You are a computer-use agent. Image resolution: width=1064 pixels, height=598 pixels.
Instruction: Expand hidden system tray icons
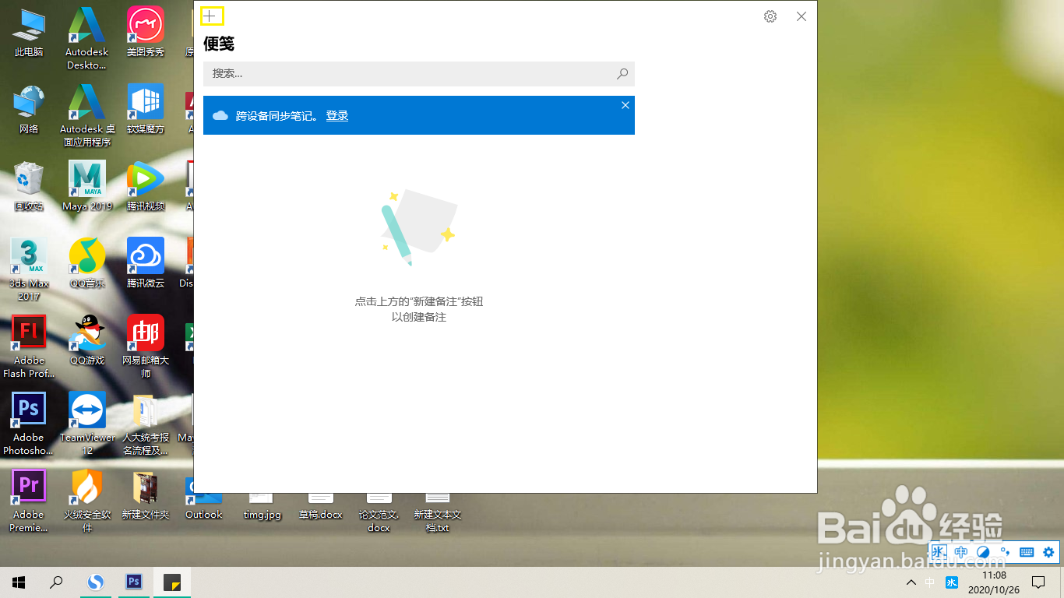[911, 582]
